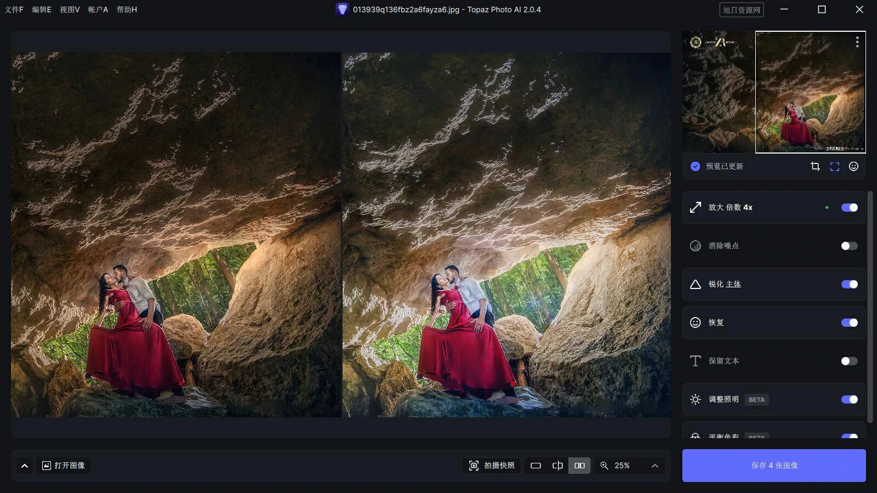Select split slider view icon
The image size is (877, 493).
pyautogui.click(x=557, y=466)
